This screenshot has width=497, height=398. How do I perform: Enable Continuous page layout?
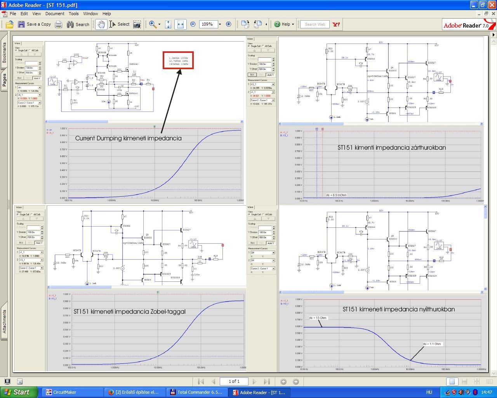coord(464,382)
